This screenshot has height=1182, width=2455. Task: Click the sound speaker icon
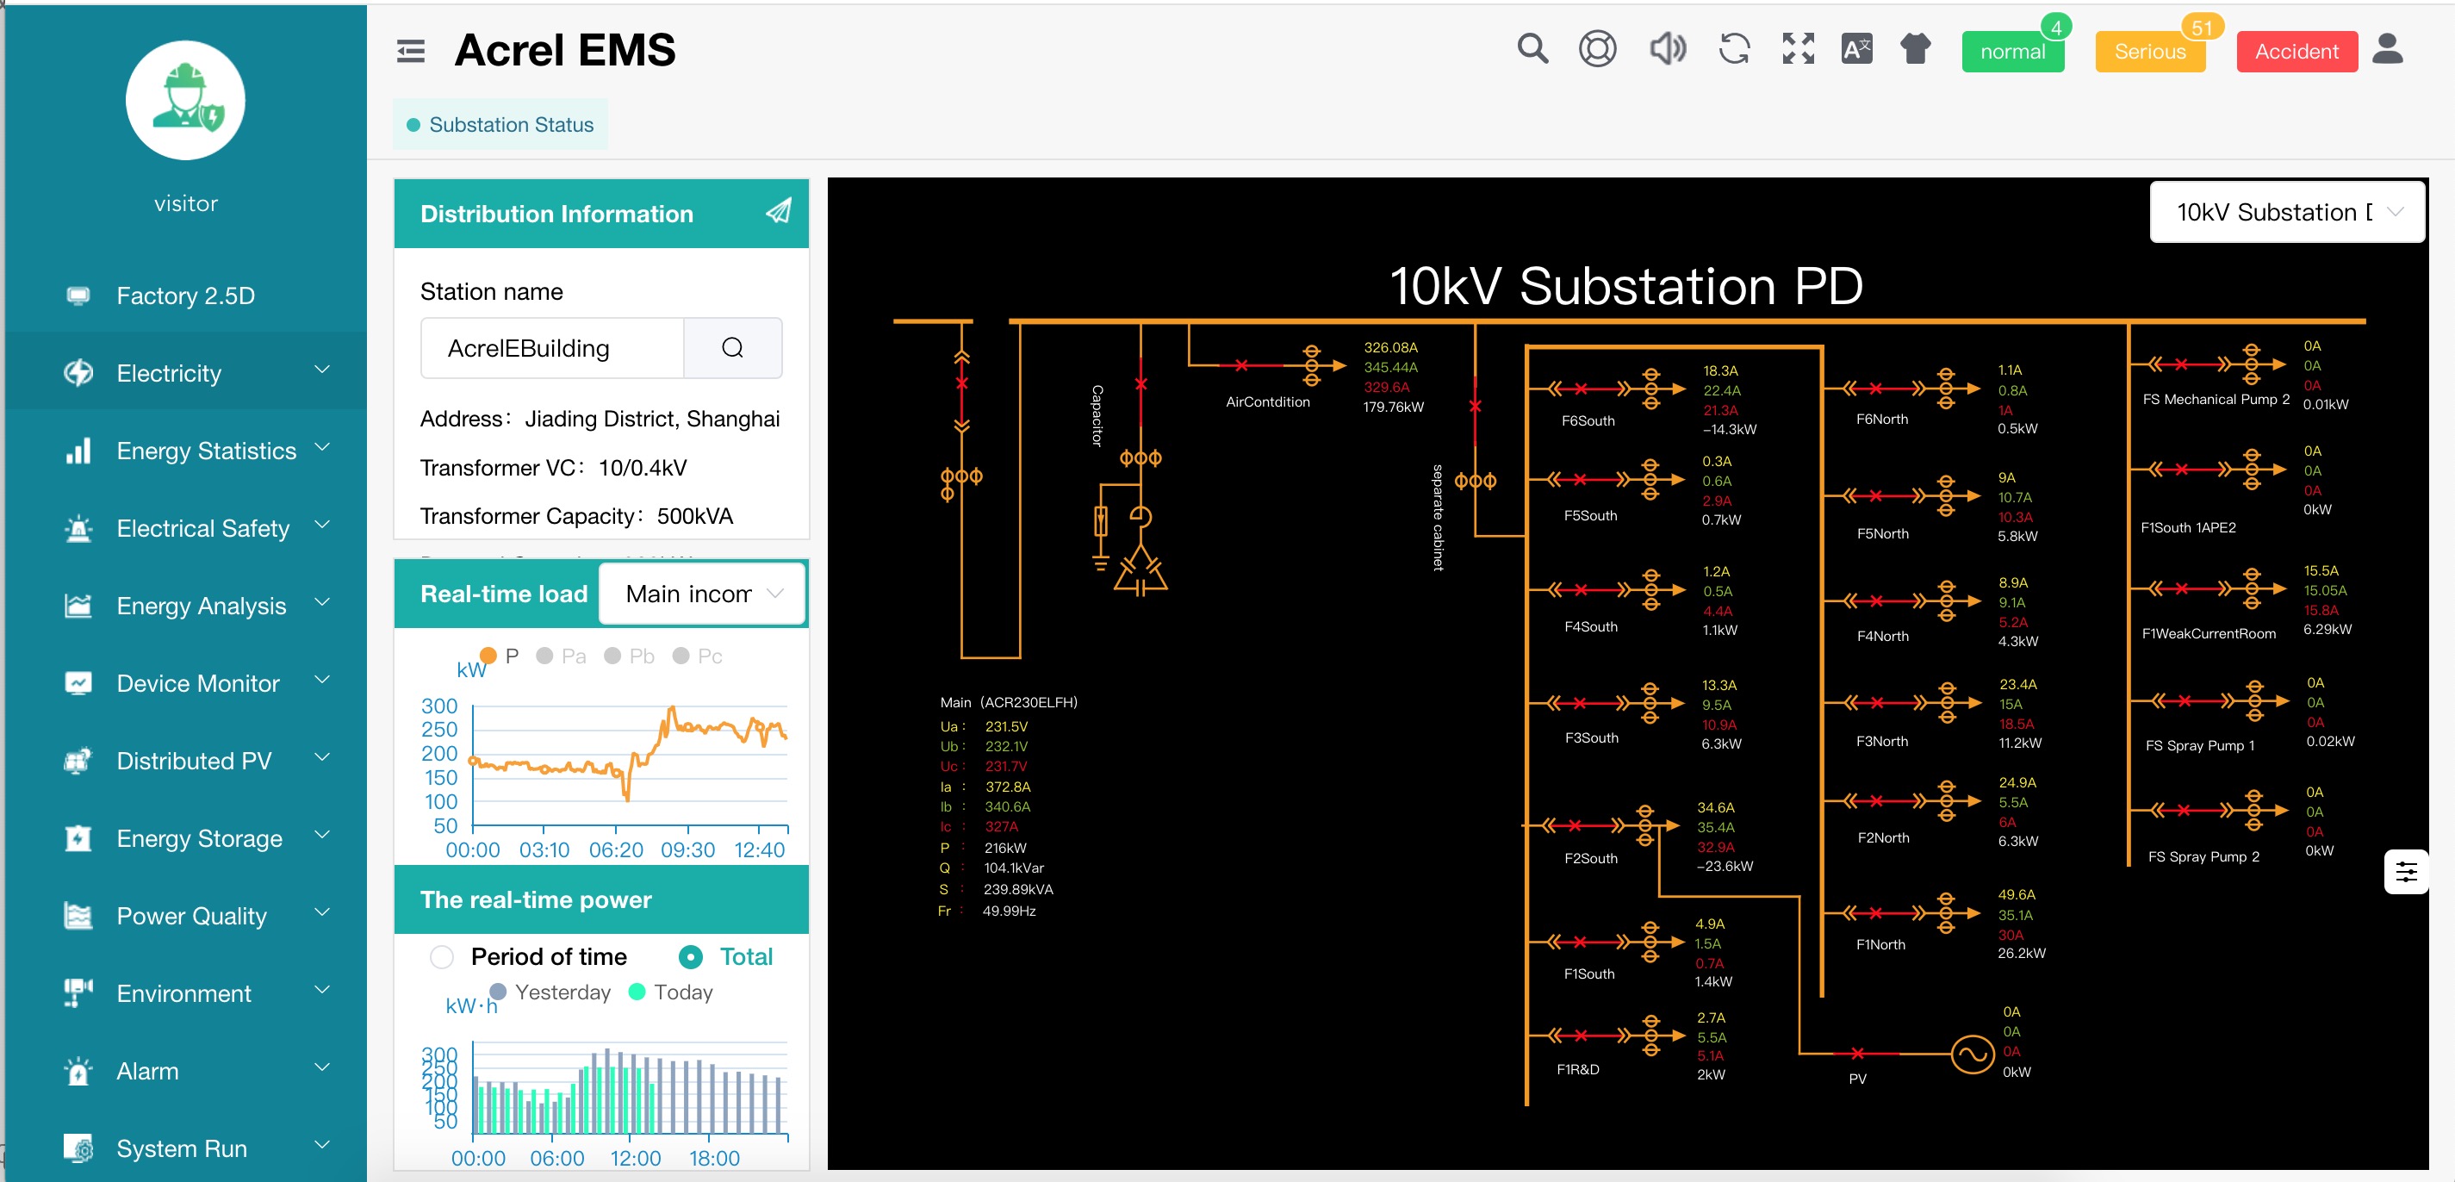coord(1667,50)
